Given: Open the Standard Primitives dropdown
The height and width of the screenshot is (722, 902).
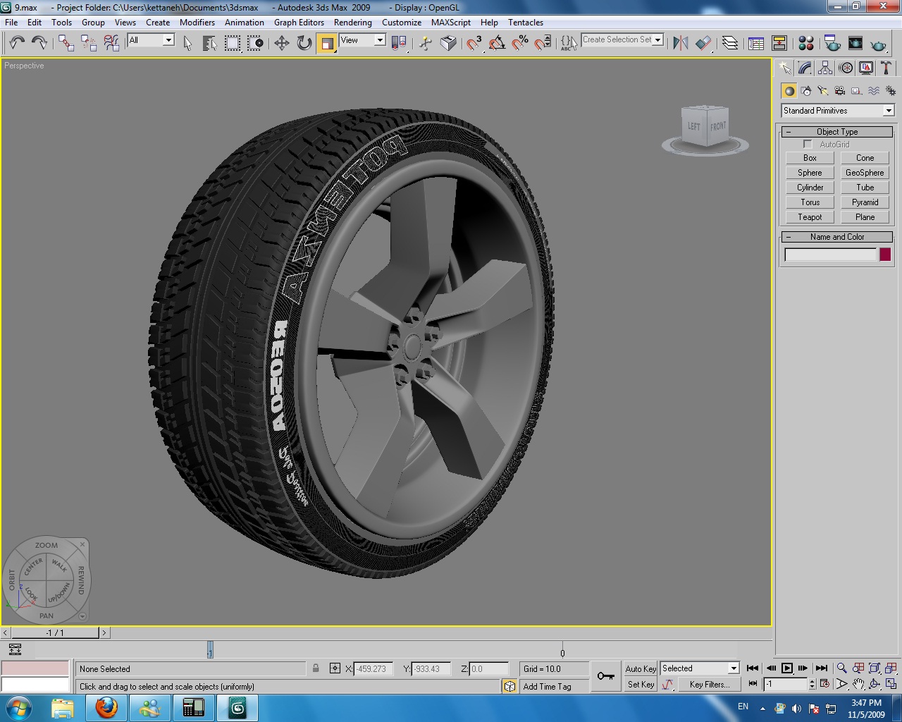Looking at the screenshot, I should click(837, 111).
